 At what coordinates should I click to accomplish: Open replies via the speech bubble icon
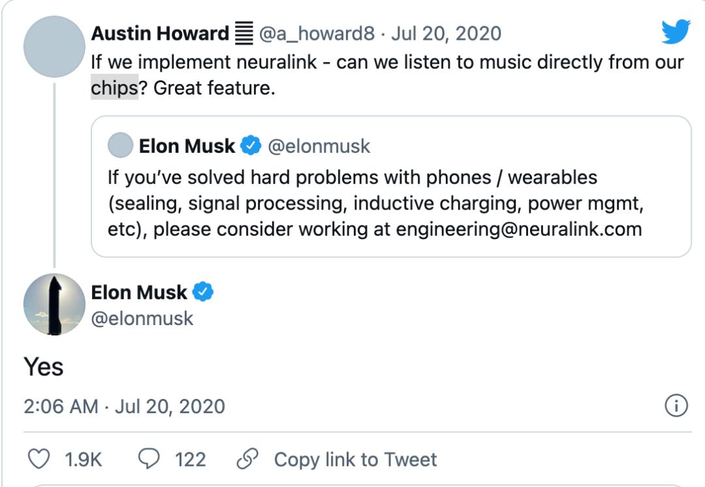click(151, 460)
